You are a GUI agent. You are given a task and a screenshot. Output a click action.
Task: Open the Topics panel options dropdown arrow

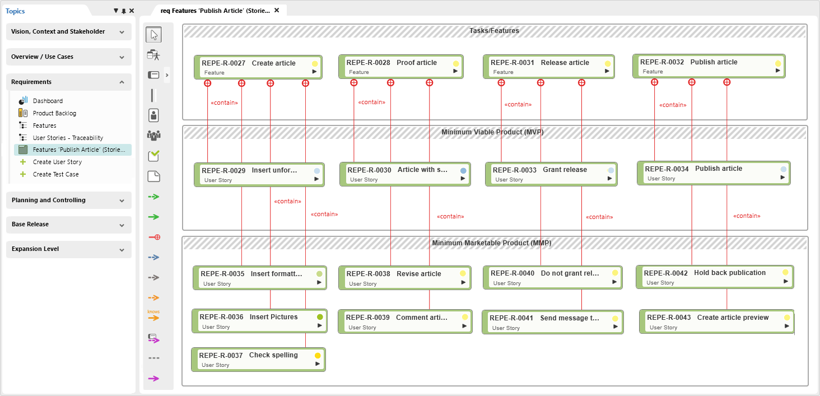pos(116,11)
